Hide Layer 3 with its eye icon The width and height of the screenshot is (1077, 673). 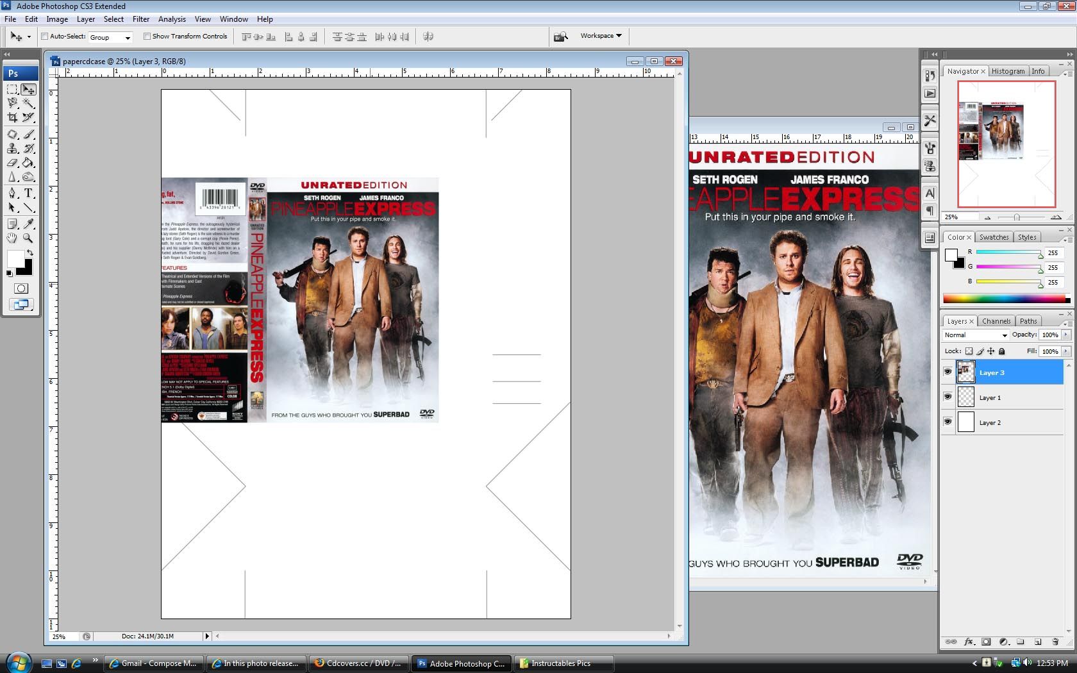(948, 372)
